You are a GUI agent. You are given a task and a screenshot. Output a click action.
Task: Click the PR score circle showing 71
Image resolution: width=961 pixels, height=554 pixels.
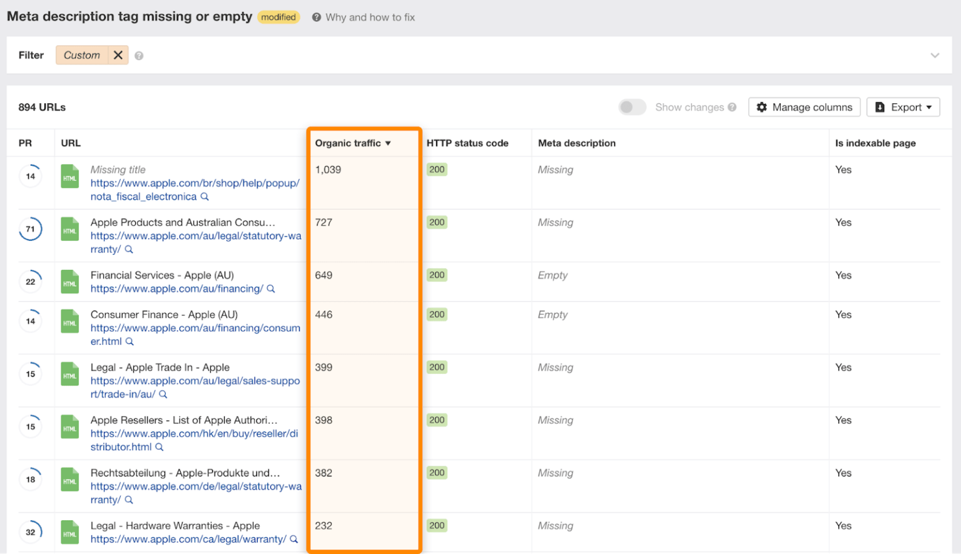coord(31,229)
